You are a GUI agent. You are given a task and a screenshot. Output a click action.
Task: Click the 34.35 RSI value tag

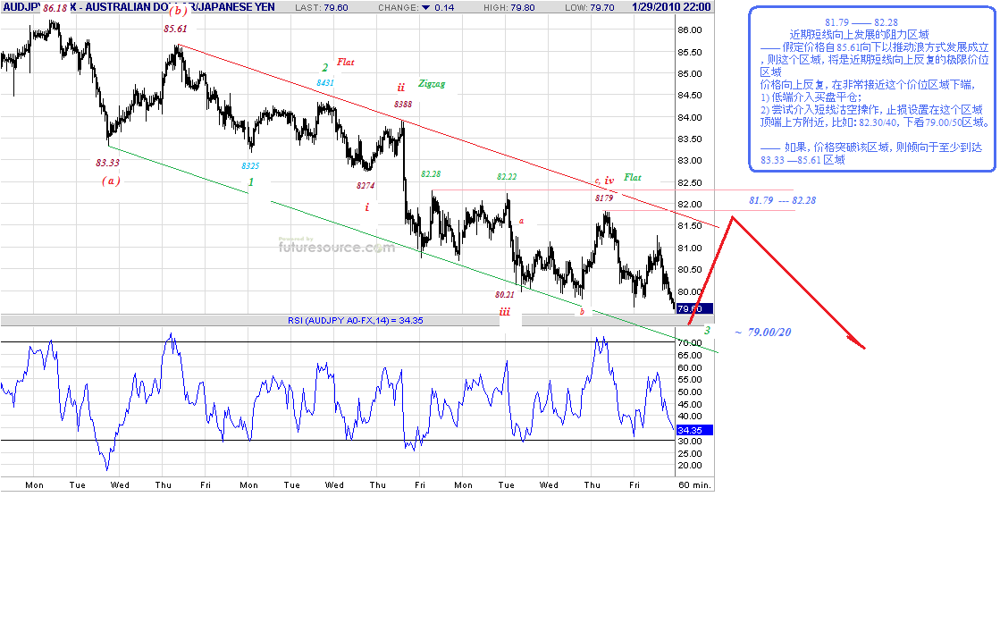coord(693,431)
